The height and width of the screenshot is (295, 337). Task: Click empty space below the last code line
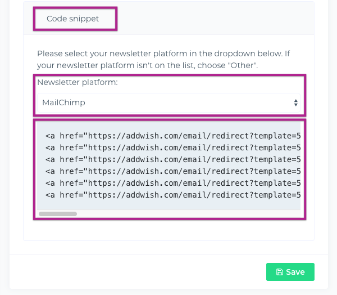click(168, 205)
